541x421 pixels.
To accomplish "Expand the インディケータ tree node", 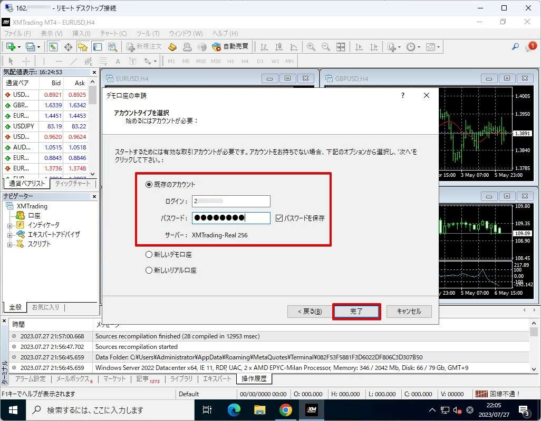I will (9, 226).
